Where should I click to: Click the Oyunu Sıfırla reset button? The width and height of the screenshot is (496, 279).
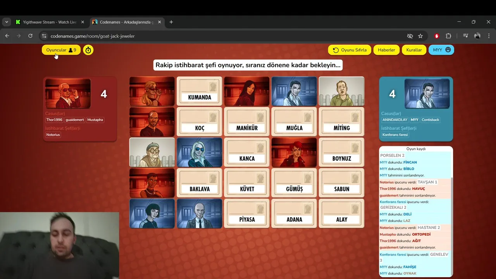pyautogui.click(x=350, y=50)
